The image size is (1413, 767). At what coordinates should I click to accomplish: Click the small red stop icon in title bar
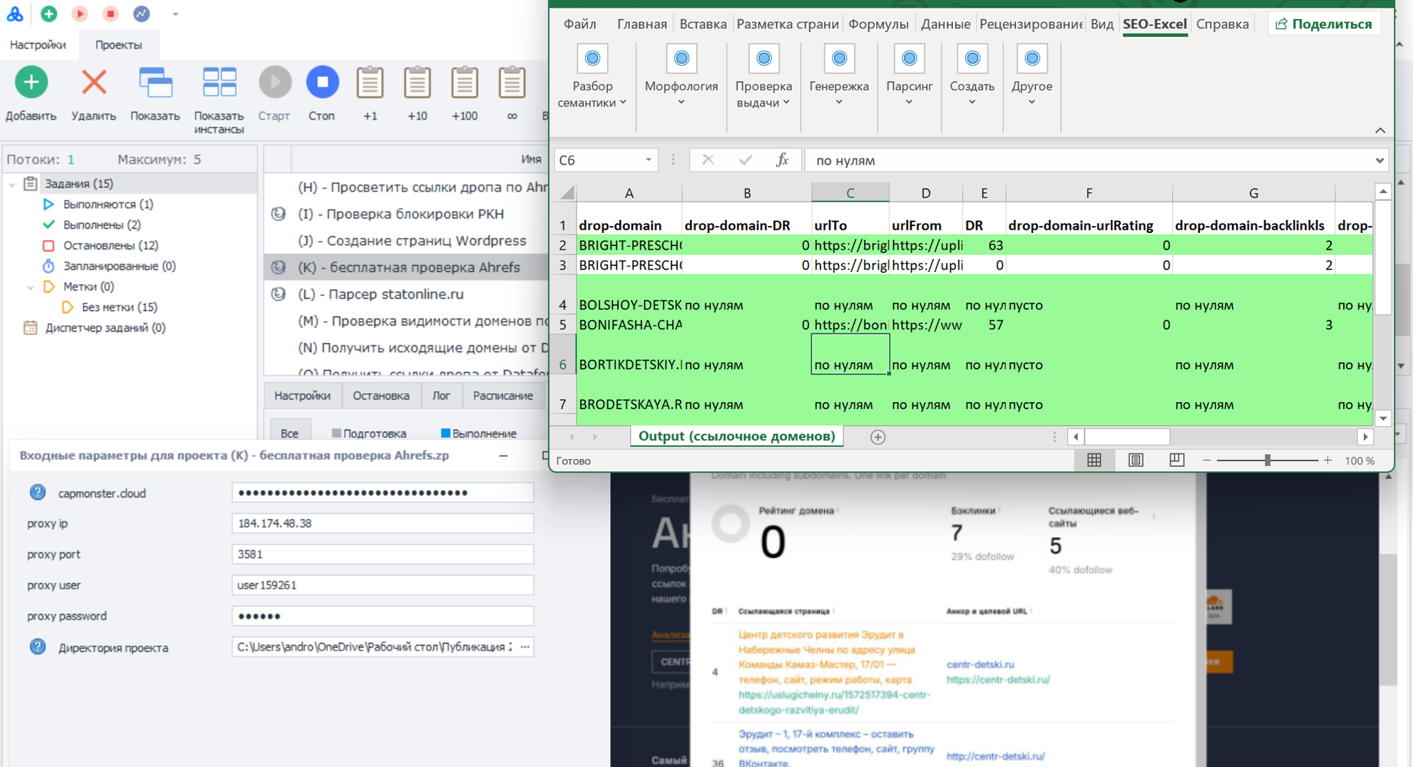click(x=110, y=14)
